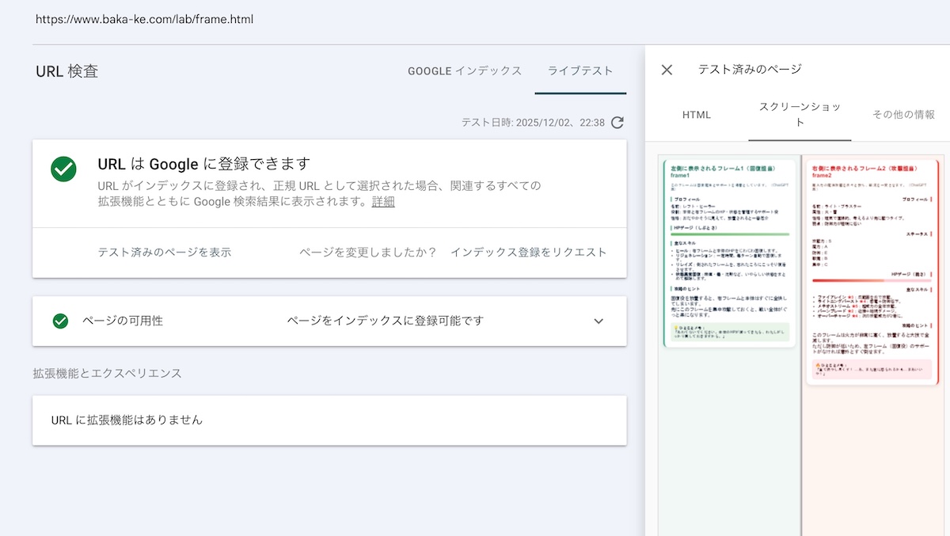Open the HTML tab
The width and height of the screenshot is (950, 536).
click(x=697, y=115)
